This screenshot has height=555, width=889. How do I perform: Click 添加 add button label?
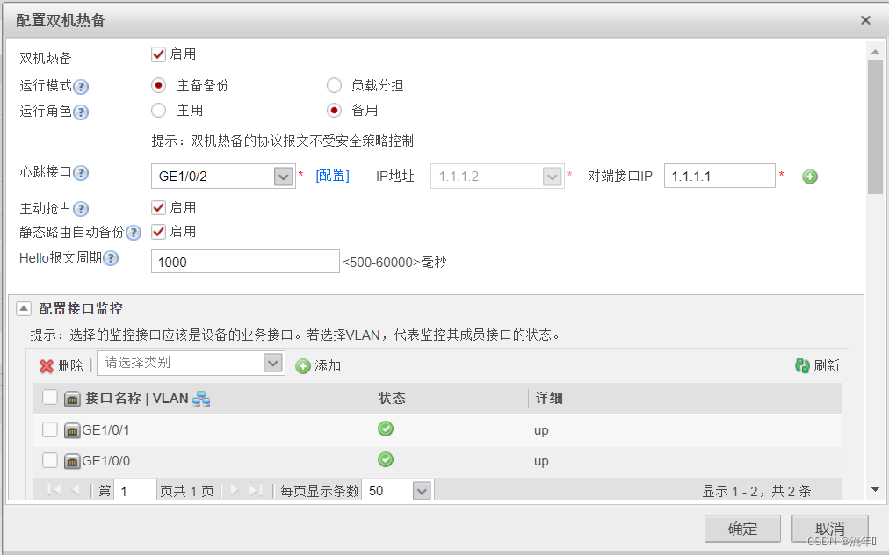click(x=328, y=366)
